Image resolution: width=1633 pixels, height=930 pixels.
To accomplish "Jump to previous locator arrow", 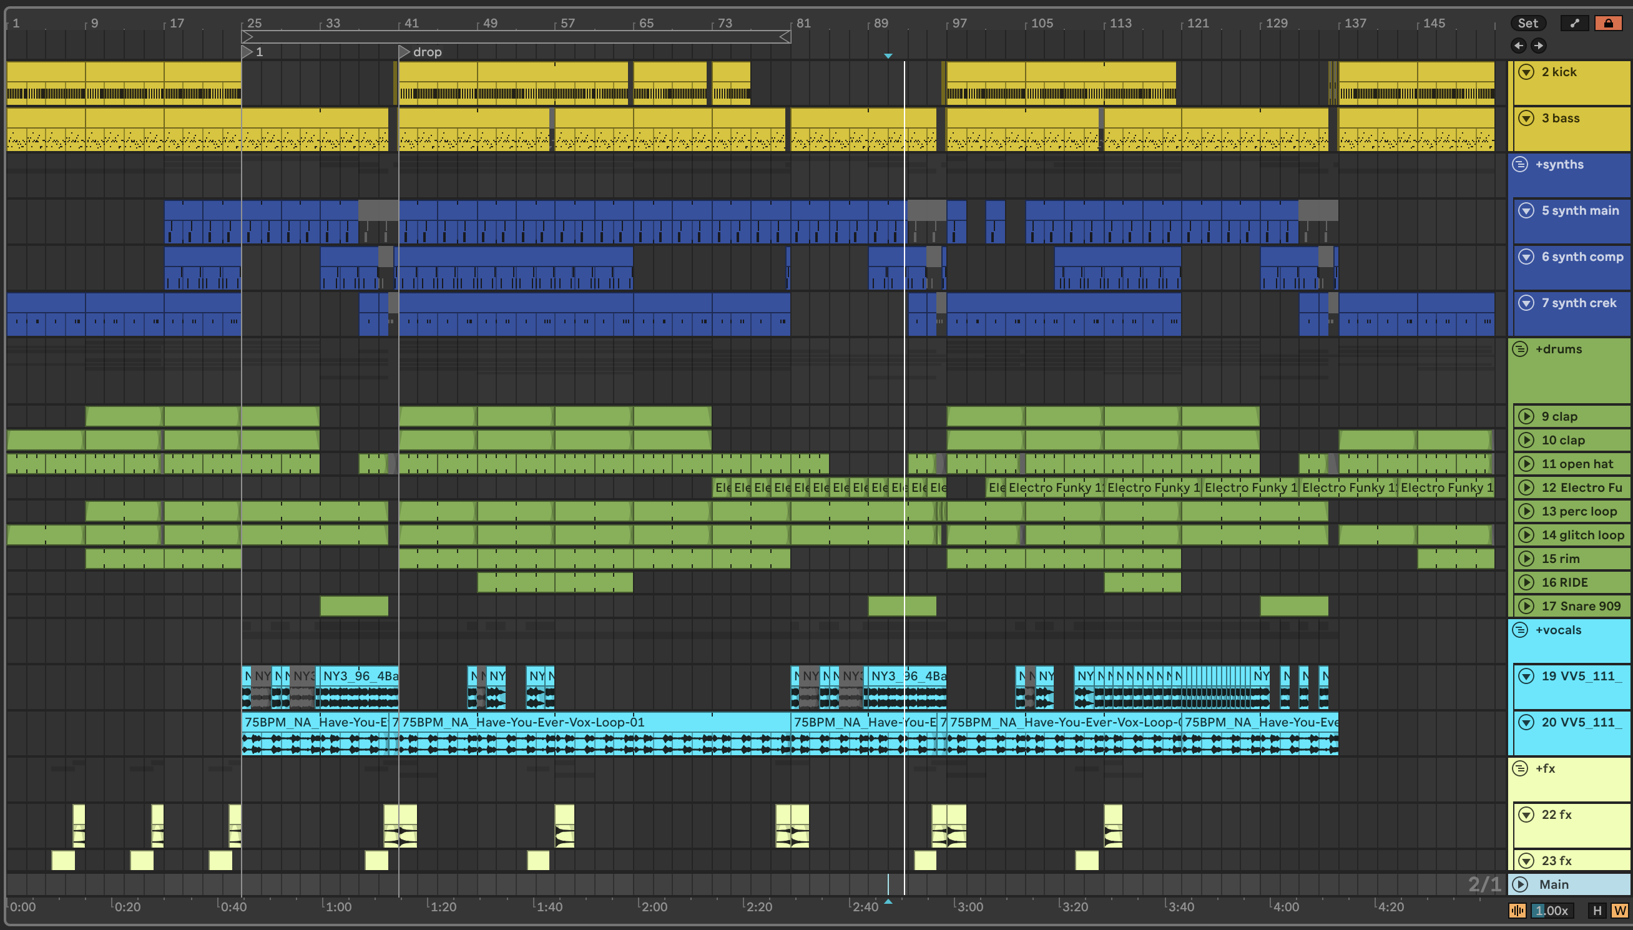I will 1519,46.
